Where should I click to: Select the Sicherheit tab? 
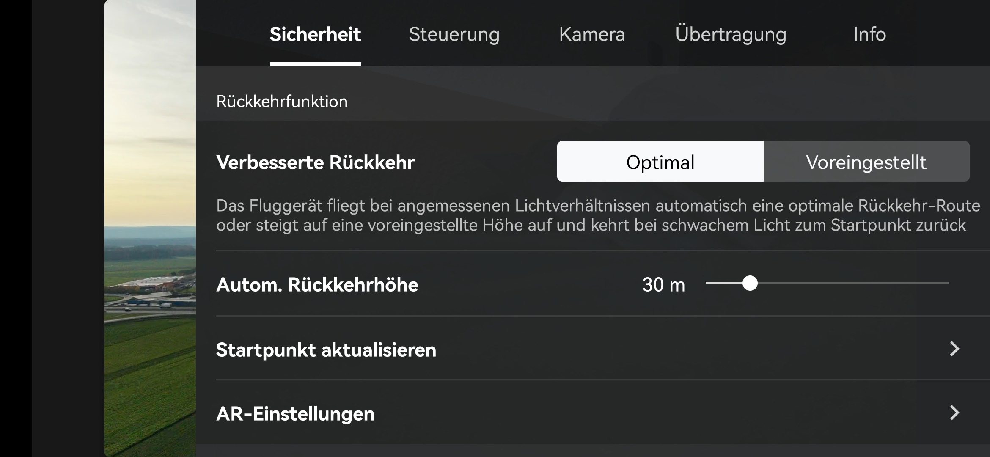coord(315,34)
